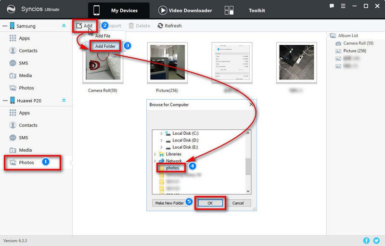
Task: Open Samsung Media section
Action: coord(26,76)
